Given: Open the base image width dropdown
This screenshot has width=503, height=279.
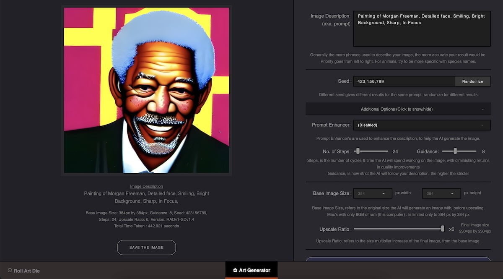Looking at the screenshot, I should pos(373,193).
